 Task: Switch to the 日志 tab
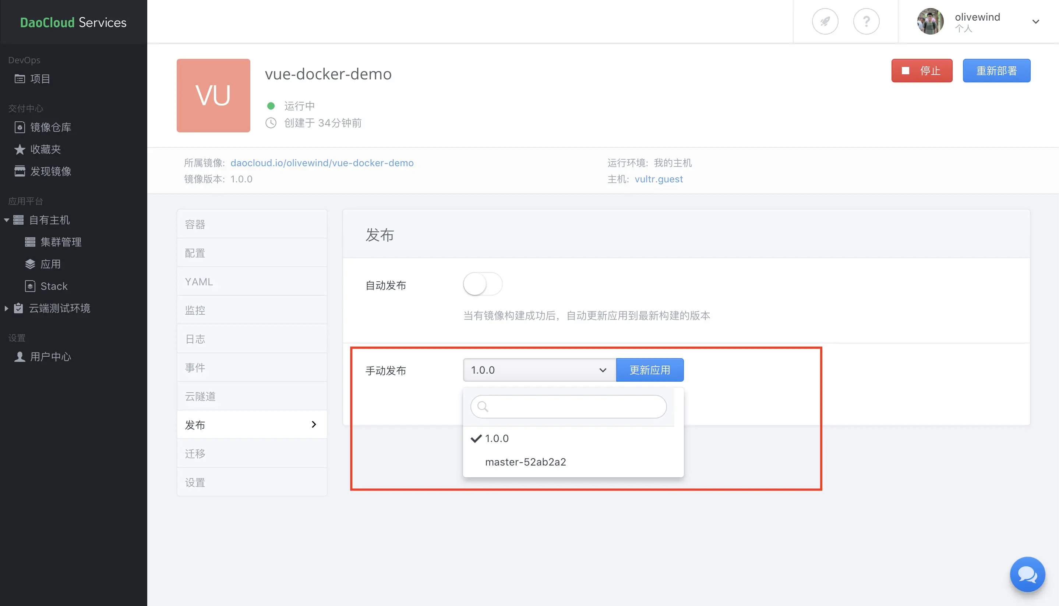[252, 339]
